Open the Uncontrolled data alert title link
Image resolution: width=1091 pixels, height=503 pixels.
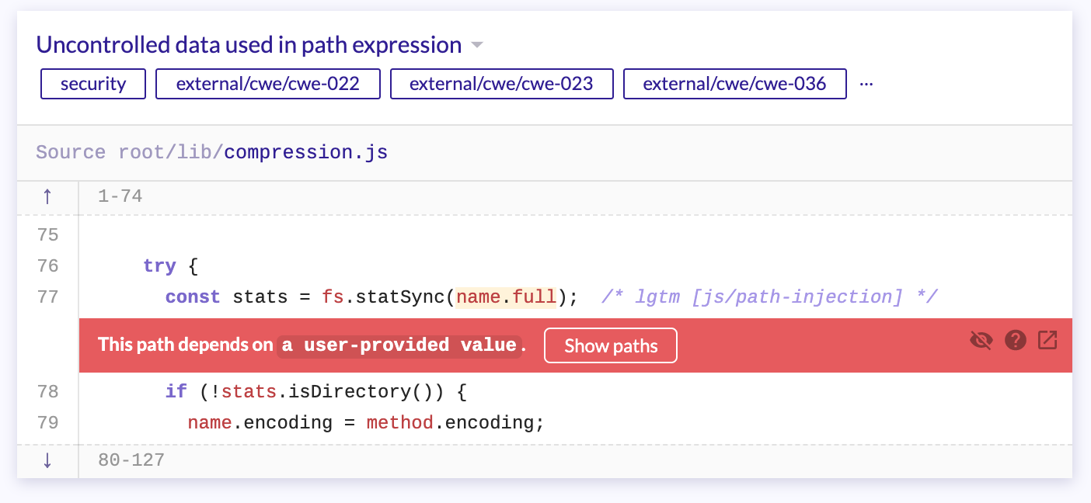pyautogui.click(x=247, y=44)
